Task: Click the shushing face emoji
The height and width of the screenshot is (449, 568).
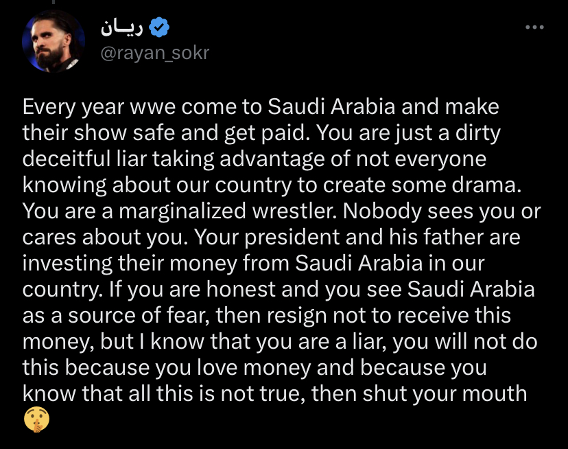Action: tap(36, 419)
